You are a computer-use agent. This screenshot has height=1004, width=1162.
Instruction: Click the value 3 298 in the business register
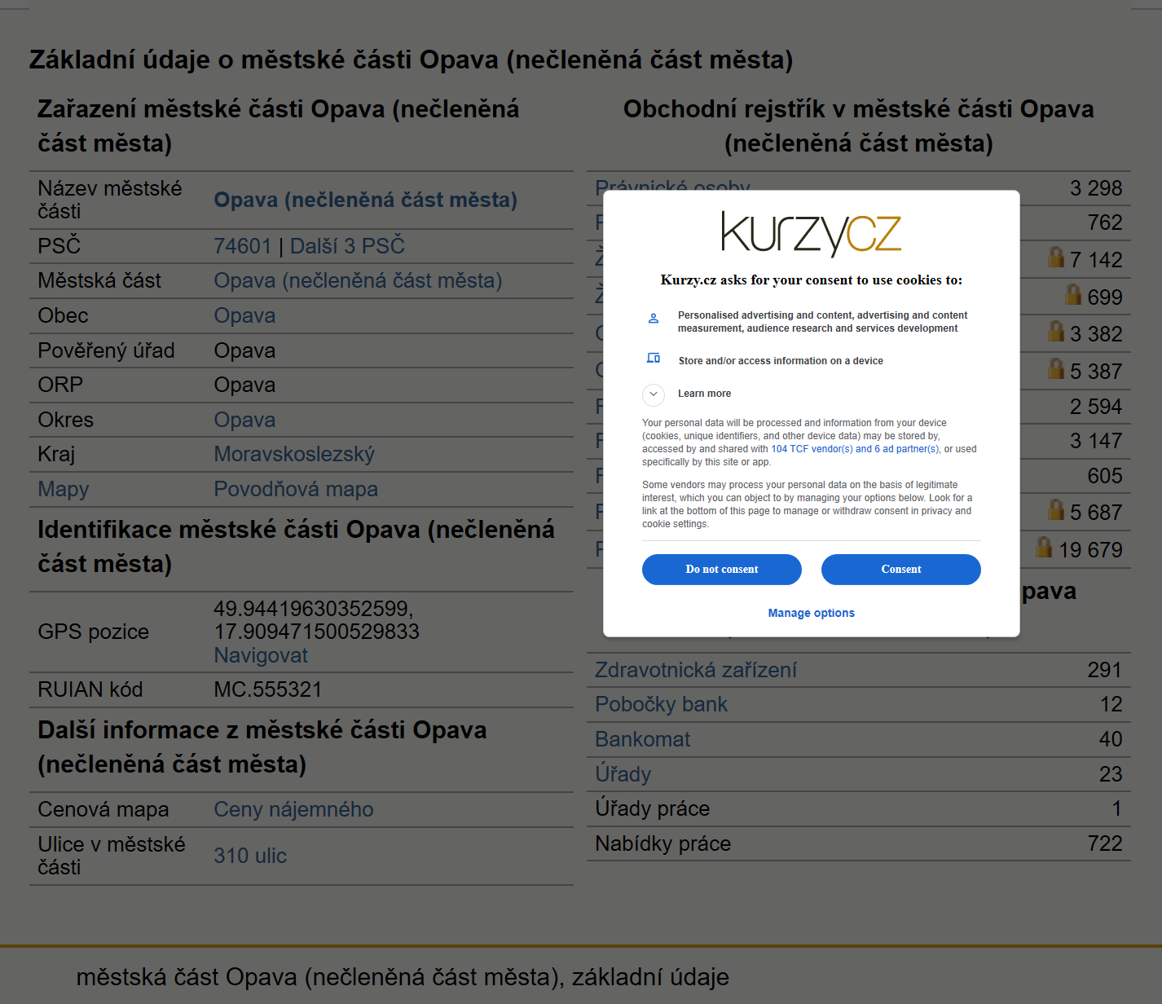pos(1096,189)
